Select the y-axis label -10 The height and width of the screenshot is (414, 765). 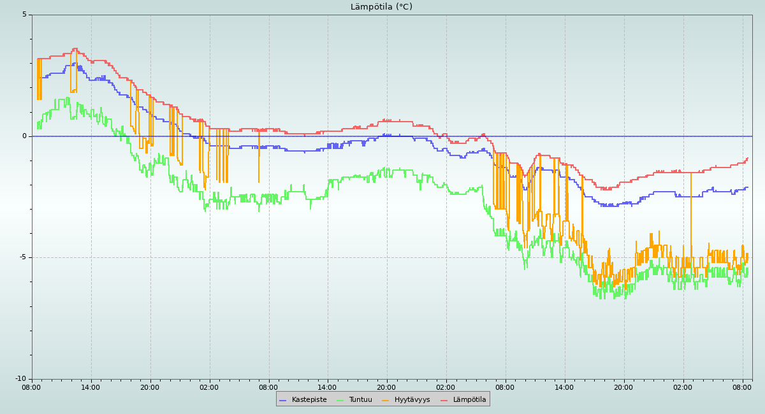coord(20,379)
